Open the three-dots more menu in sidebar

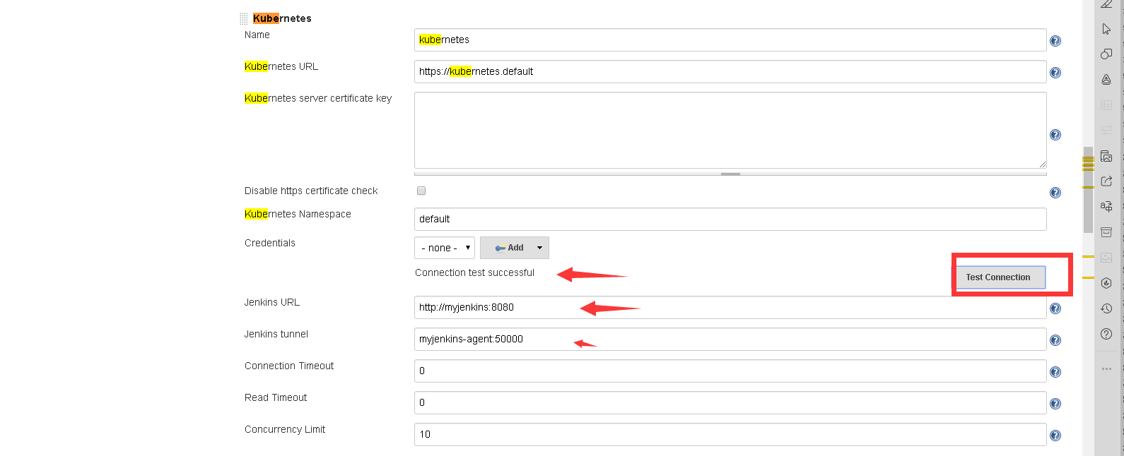pos(1106,368)
